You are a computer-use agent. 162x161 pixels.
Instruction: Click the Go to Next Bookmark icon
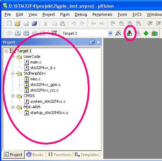pyautogui.click(x=130, y=24)
